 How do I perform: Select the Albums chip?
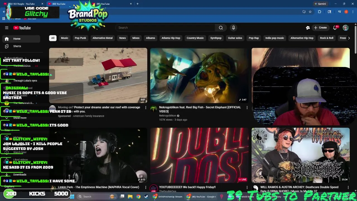tap(151, 38)
